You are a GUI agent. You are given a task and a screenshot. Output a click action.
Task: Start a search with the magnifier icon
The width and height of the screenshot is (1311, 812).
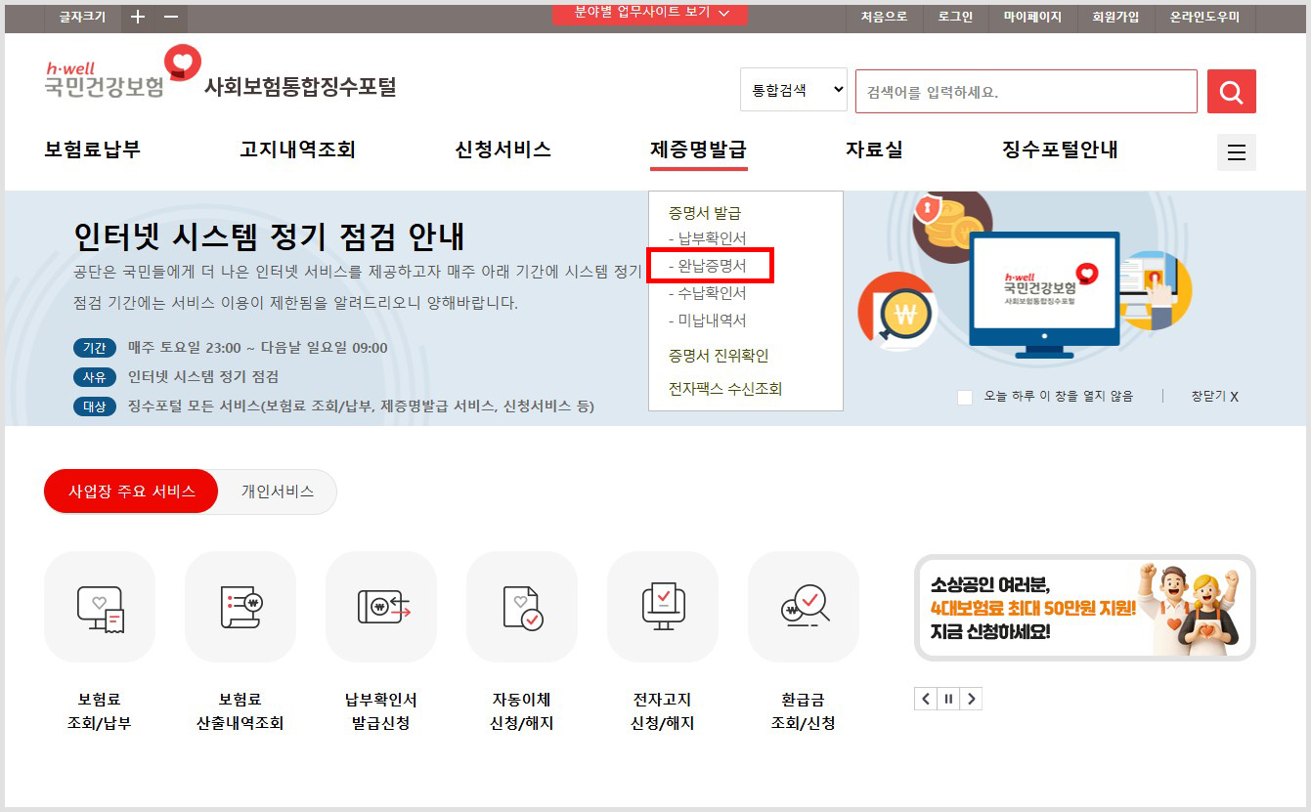tap(1231, 90)
